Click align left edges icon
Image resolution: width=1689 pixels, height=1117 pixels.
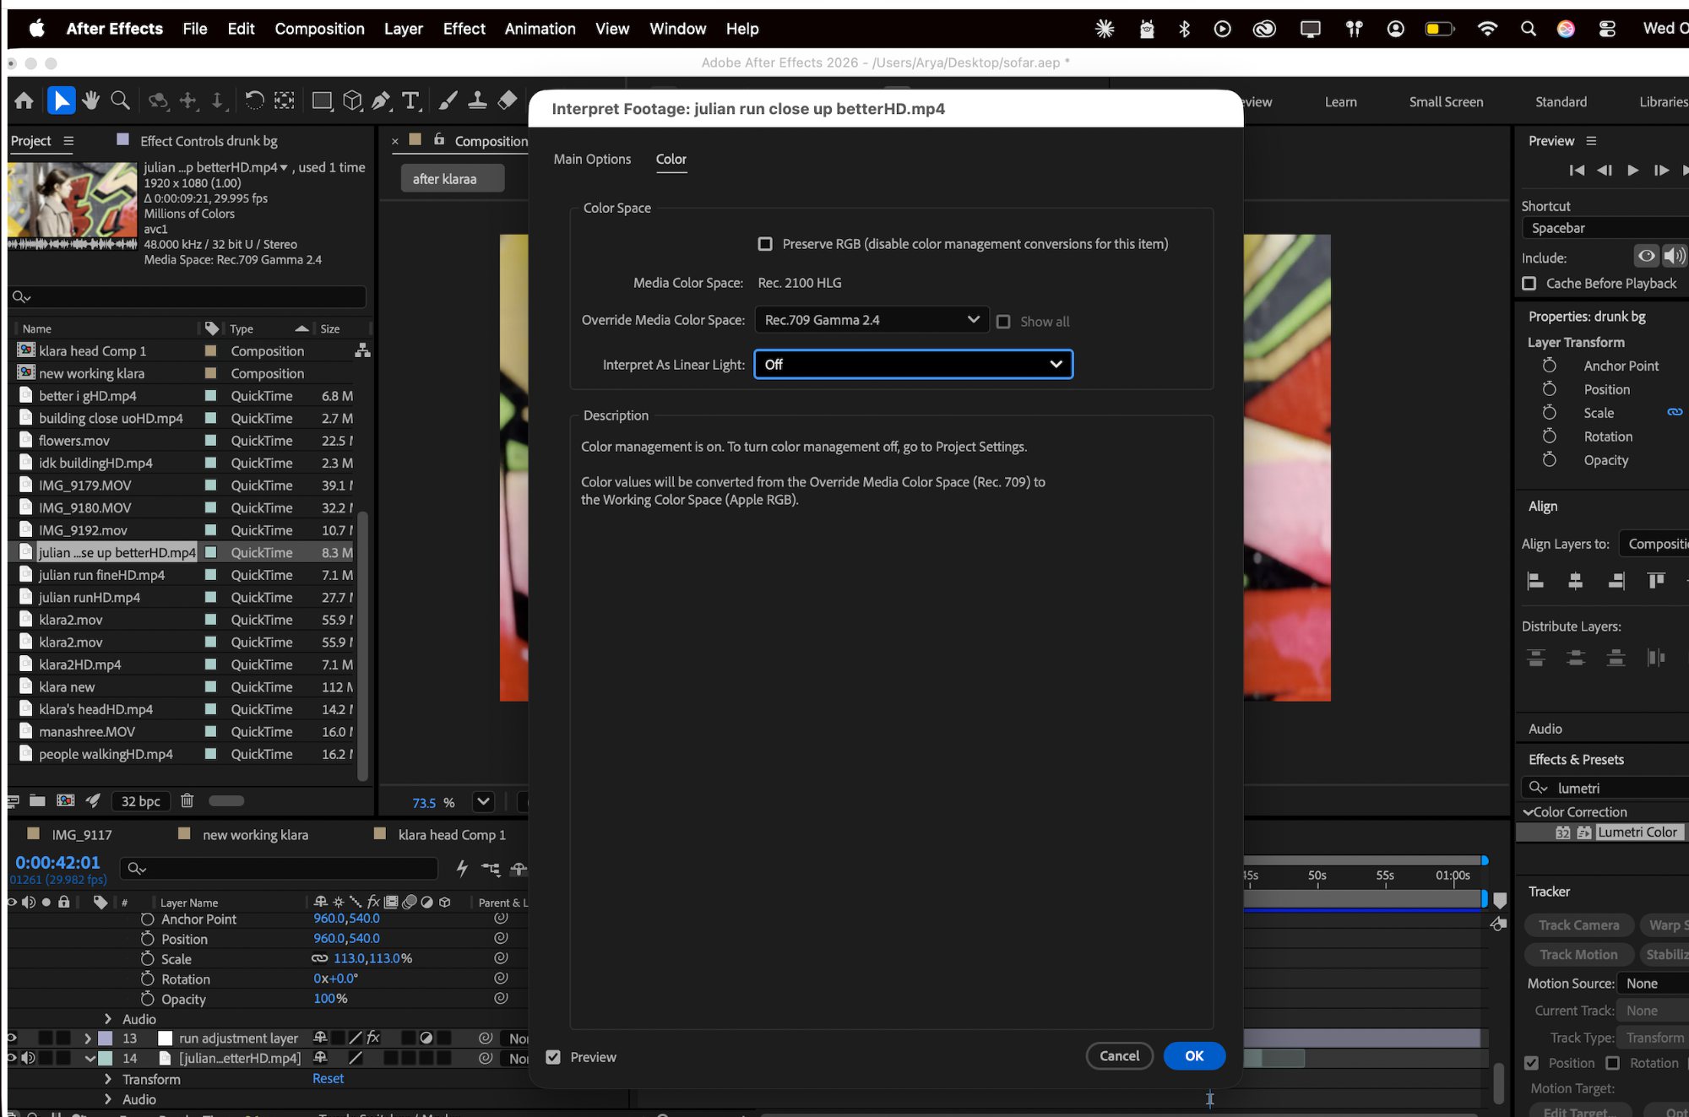tap(1536, 581)
